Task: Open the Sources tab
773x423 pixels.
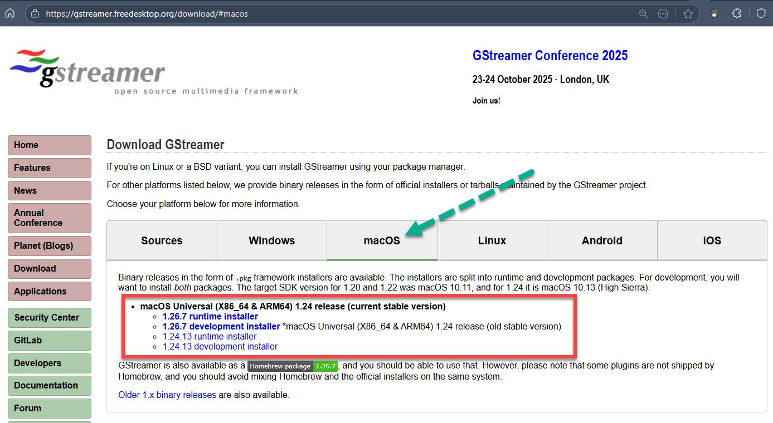Action: point(162,240)
